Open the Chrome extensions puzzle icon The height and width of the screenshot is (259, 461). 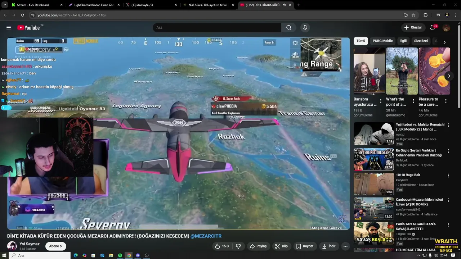pyautogui.click(x=426, y=15)
